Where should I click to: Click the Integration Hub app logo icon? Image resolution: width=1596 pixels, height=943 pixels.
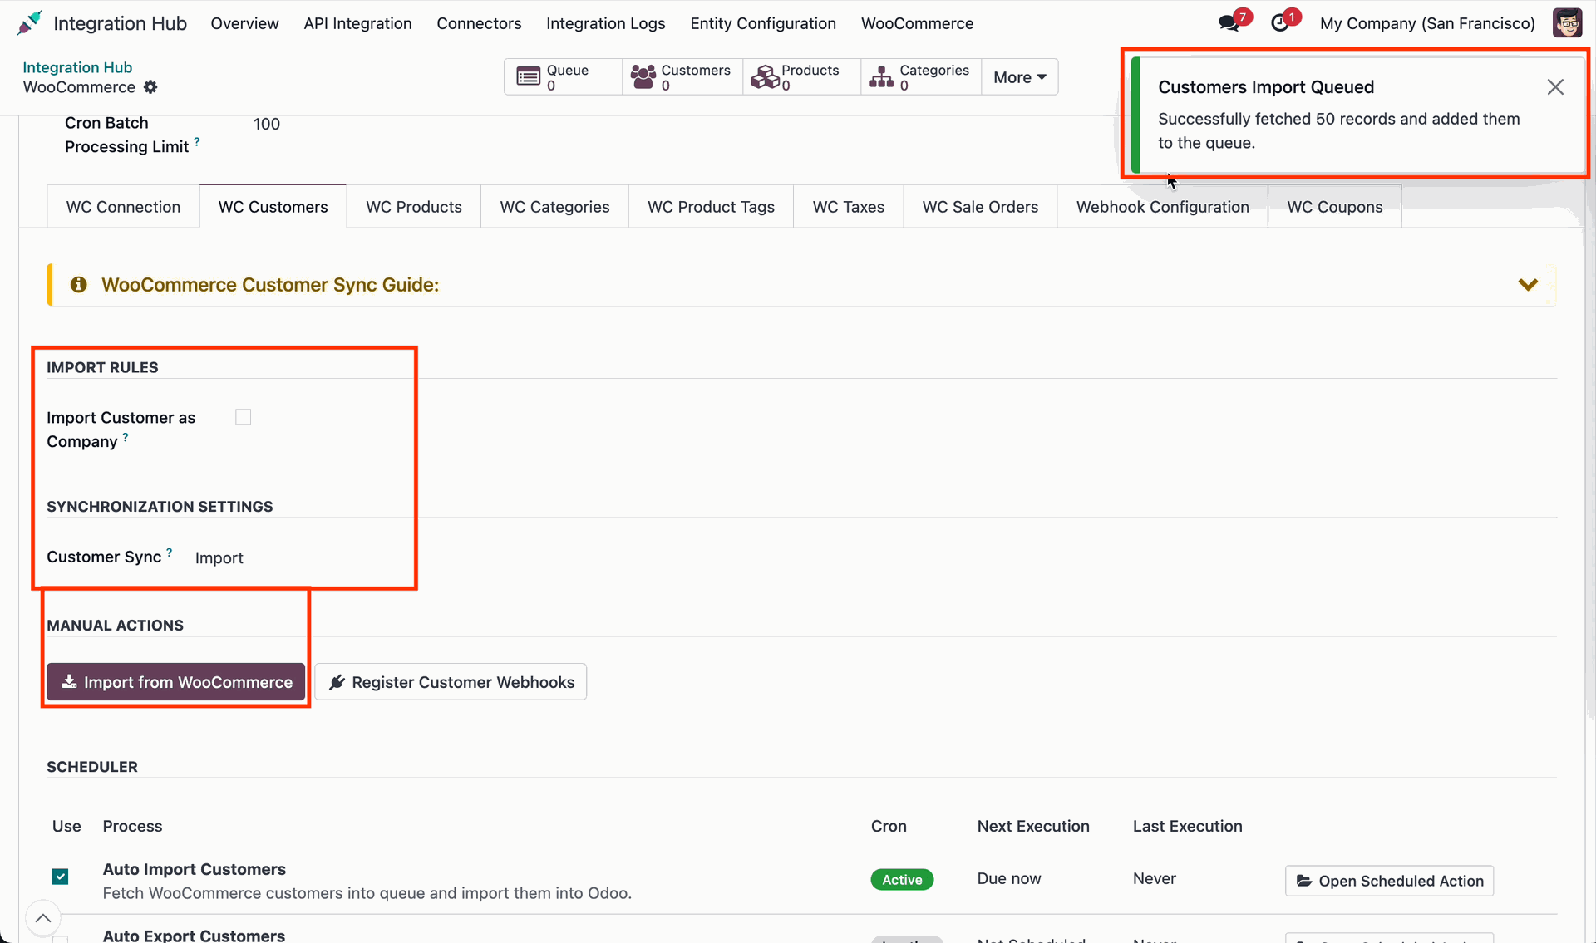tap(30, 22)
